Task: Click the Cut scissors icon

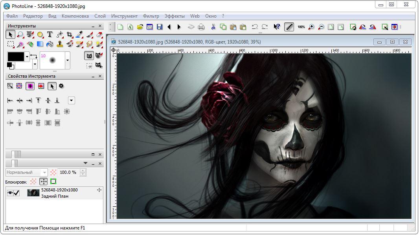Action: pyautogui.click(x=213, y=27)
